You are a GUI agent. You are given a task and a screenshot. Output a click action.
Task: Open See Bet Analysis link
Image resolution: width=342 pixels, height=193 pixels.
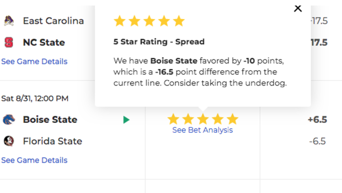(x=202, y=130)
